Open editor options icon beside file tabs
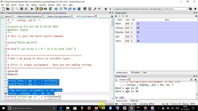The width and height of the screenshot is (198, 111). coord(112,16)
